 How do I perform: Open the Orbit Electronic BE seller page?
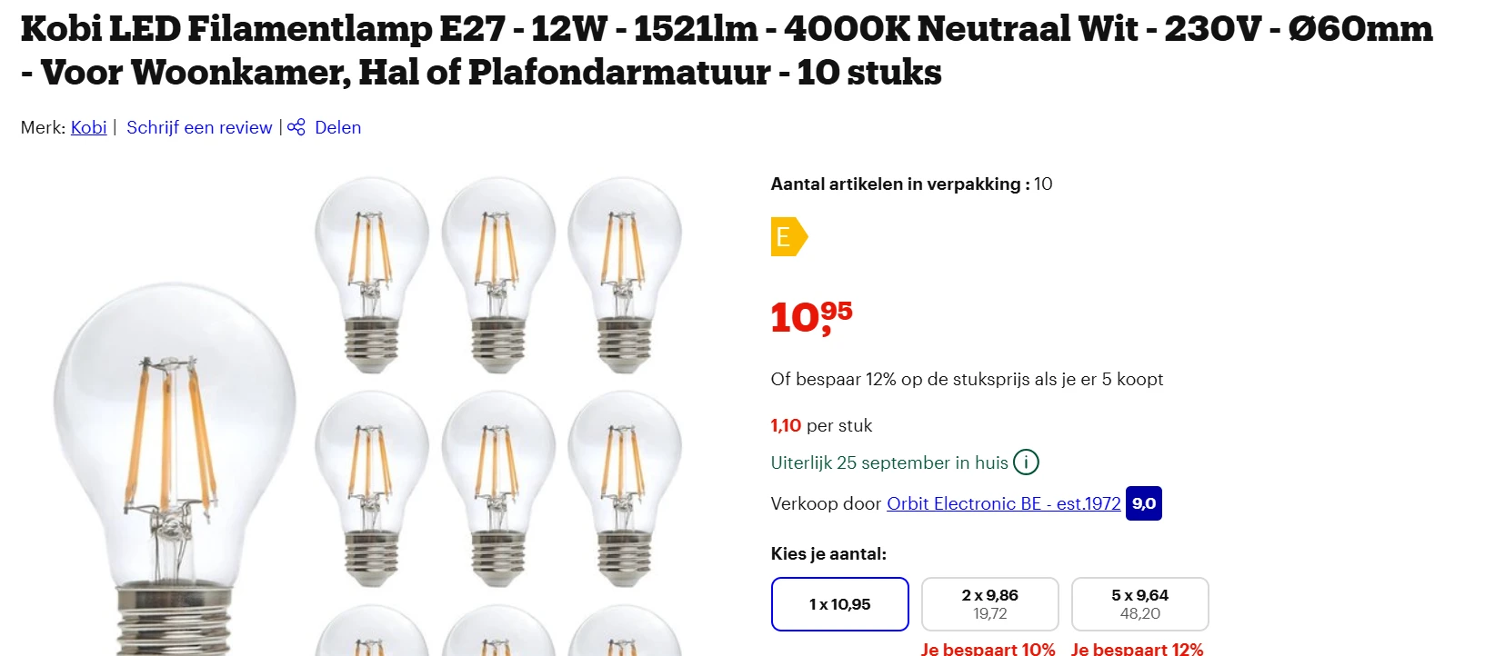(1003, 503)
